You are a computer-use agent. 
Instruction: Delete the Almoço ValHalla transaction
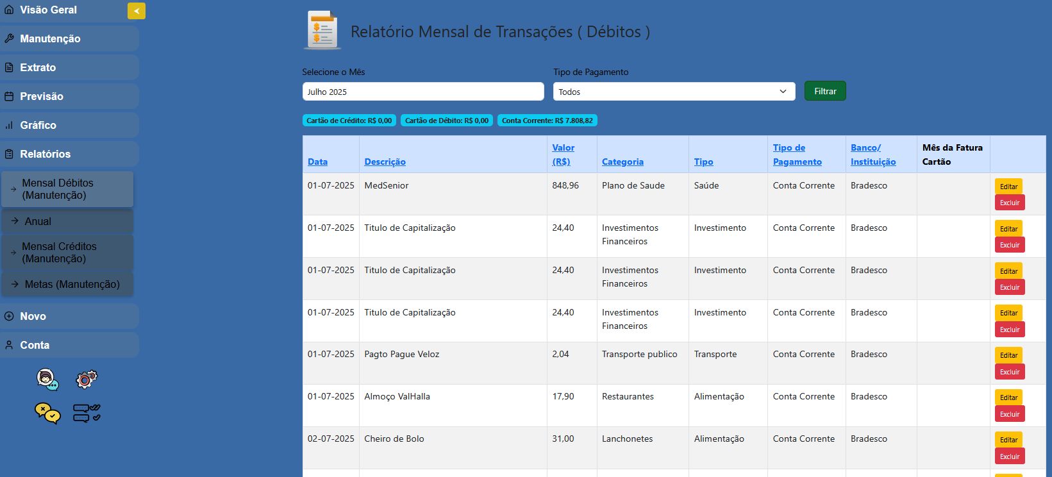coord(1009,414)
